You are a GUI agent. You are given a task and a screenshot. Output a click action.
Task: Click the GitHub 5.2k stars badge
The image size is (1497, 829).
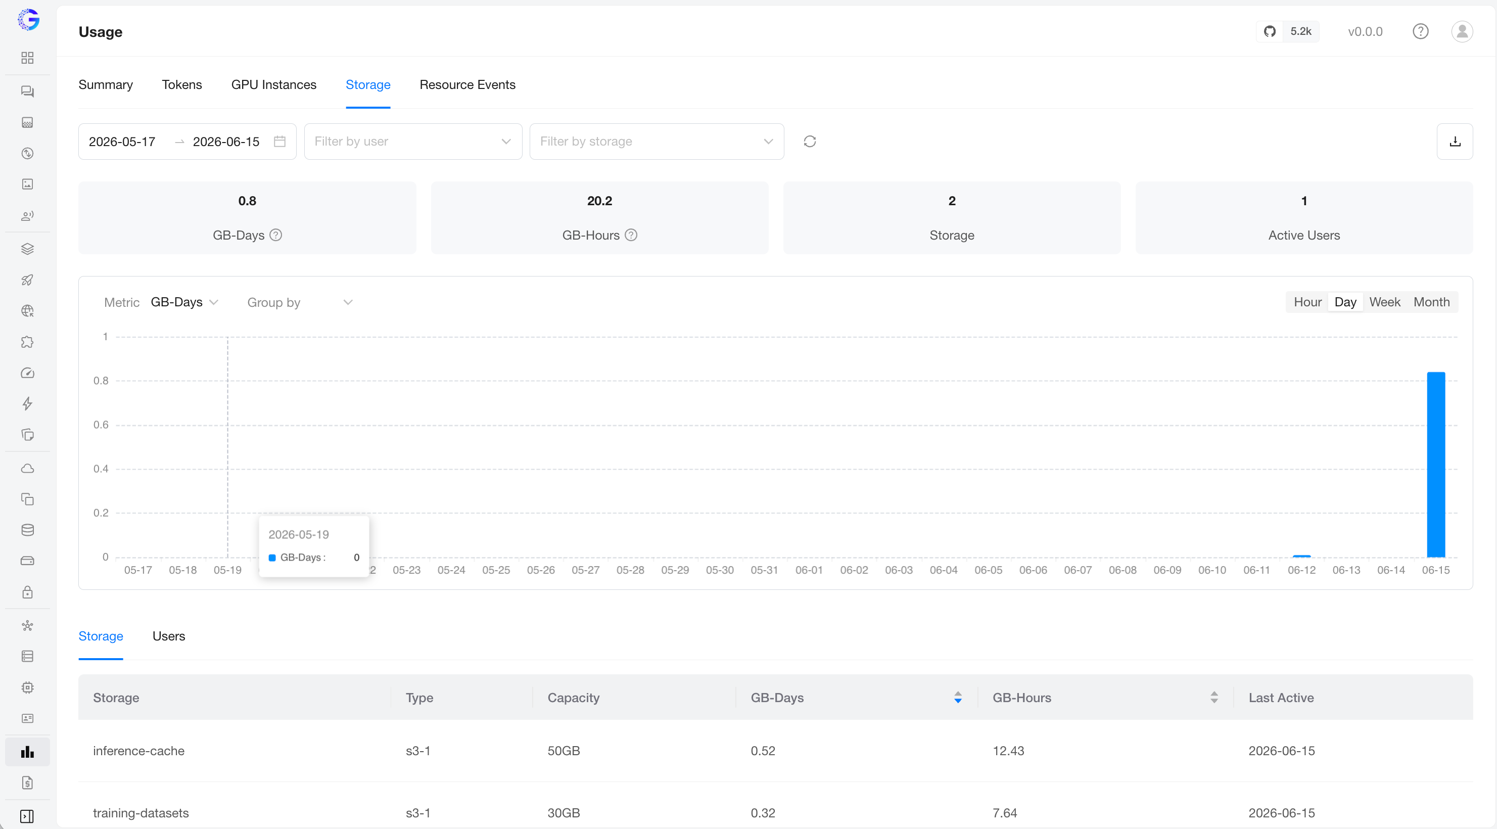pyautogui.click(x=1287, y=31)
